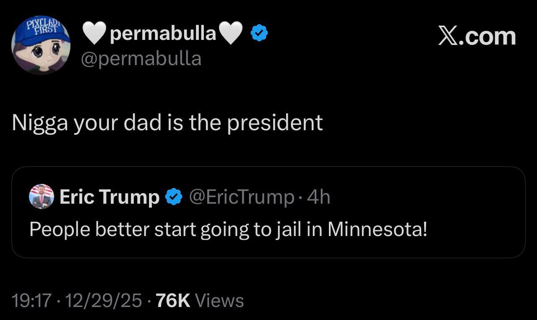Click white heart after permabulla name
Image resolution: width=537 pixels, height=320 pixels.
[231, 34]
